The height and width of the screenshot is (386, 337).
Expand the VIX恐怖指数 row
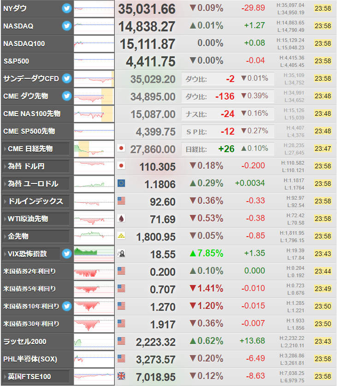[x=31, y=254]
